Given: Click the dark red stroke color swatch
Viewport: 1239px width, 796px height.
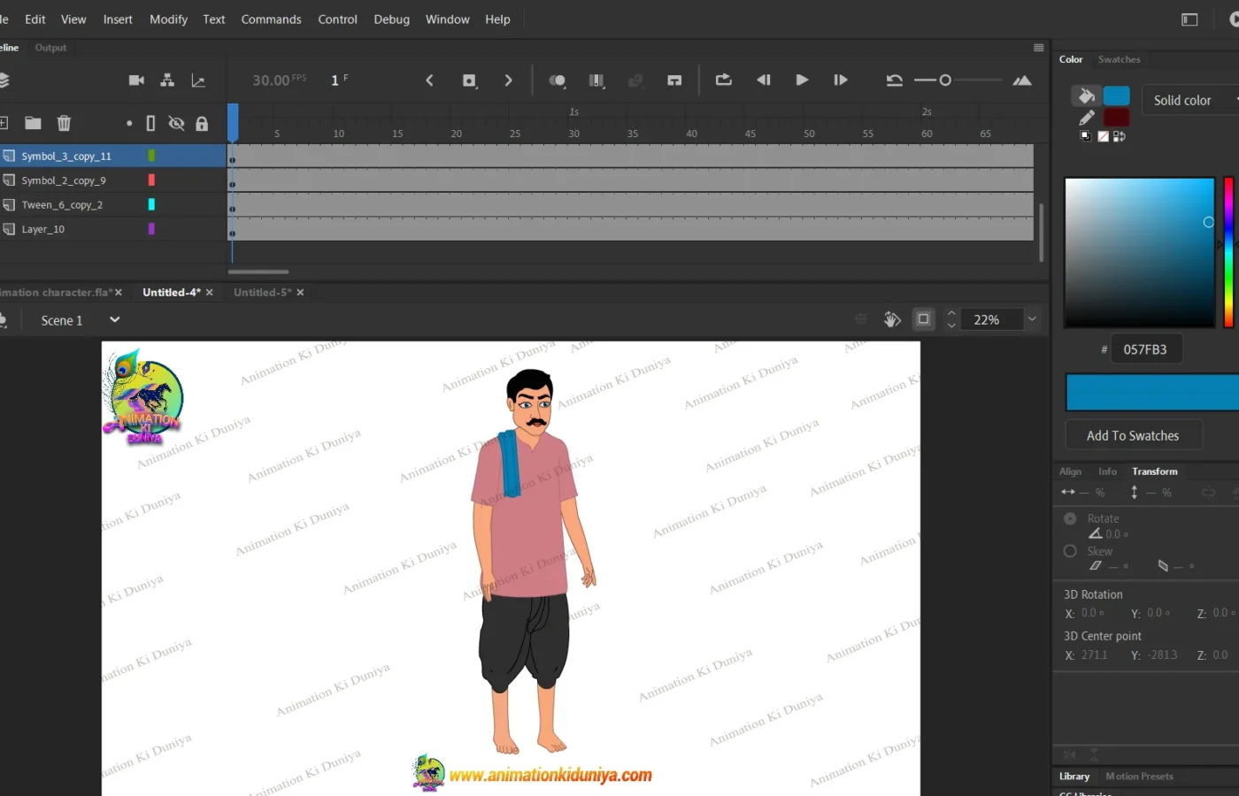Looking at the screenshot, I should 1116,118.
